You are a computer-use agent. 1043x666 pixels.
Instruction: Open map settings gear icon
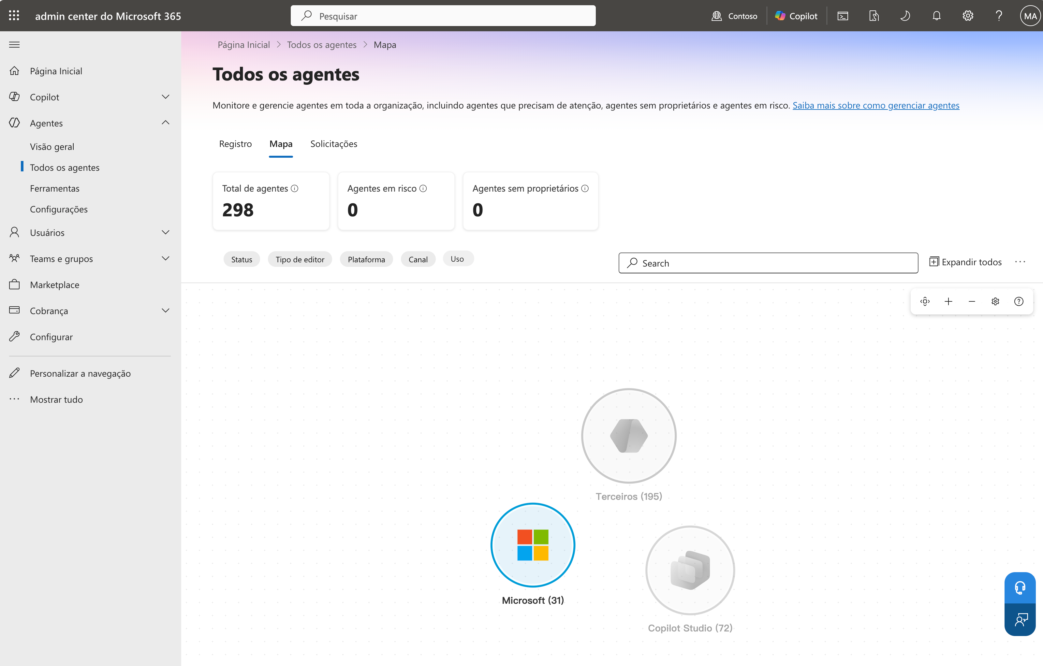coord(995,301)
